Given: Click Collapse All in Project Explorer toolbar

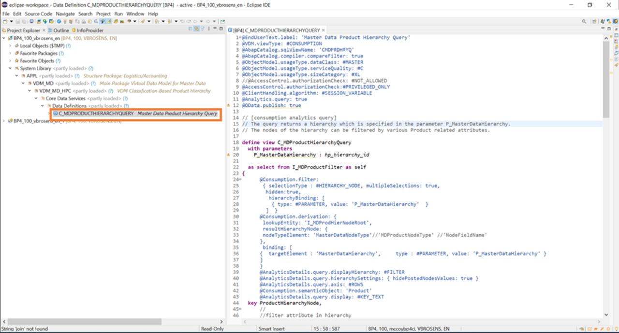Looking at the screenshot, I should point(190,29).
